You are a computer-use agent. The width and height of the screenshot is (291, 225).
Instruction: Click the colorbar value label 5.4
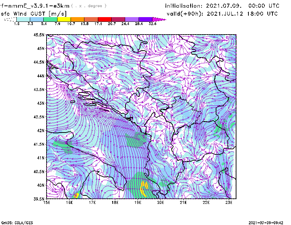pyautogui.click(x=44, y=24)
